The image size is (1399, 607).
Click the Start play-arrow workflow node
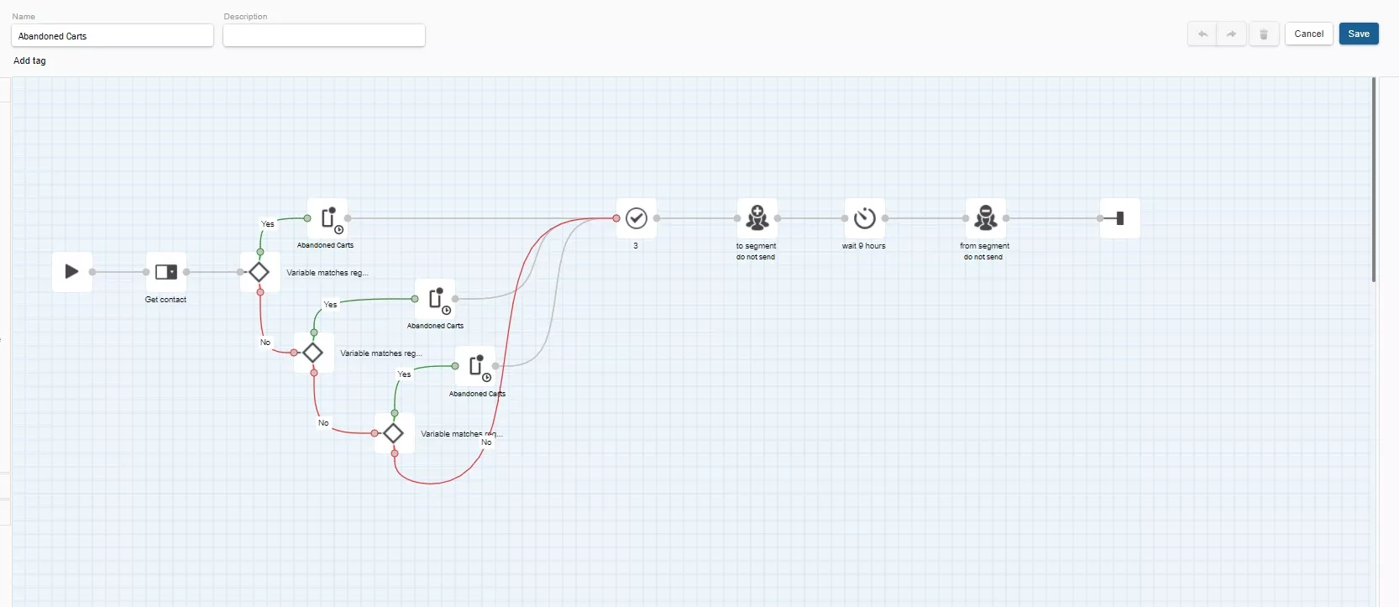pyautogui.click(x=72, y=272)
